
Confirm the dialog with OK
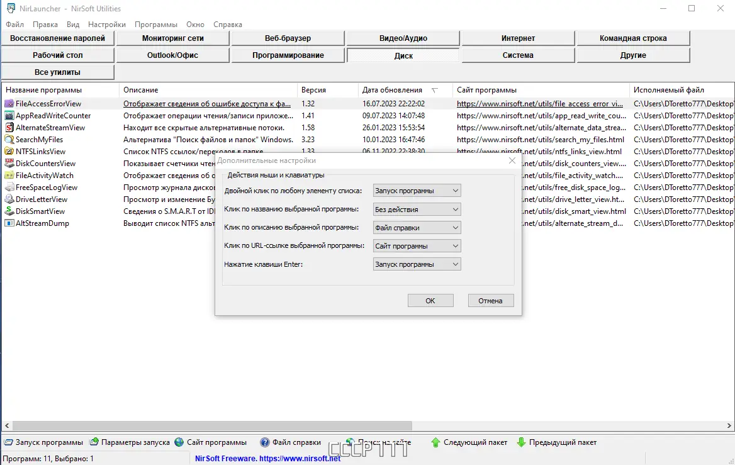tap(430, 301)
